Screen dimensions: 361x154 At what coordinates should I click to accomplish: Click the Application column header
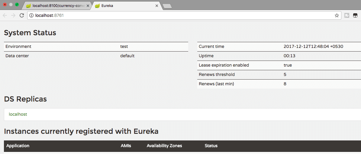click(x=18, y=146)
